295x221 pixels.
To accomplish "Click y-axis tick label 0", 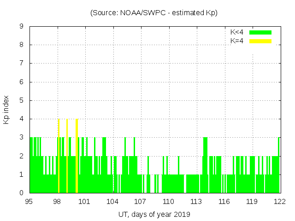I will (x=21, y=193).
